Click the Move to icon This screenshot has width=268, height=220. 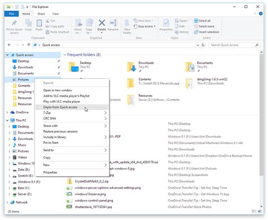coord(78,23)
